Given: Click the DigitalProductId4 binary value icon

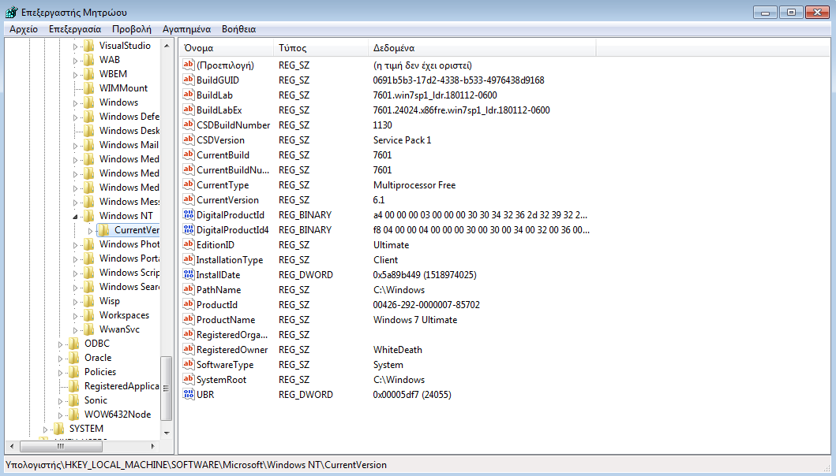Looking at the screenshot, I should coord(188,229).
